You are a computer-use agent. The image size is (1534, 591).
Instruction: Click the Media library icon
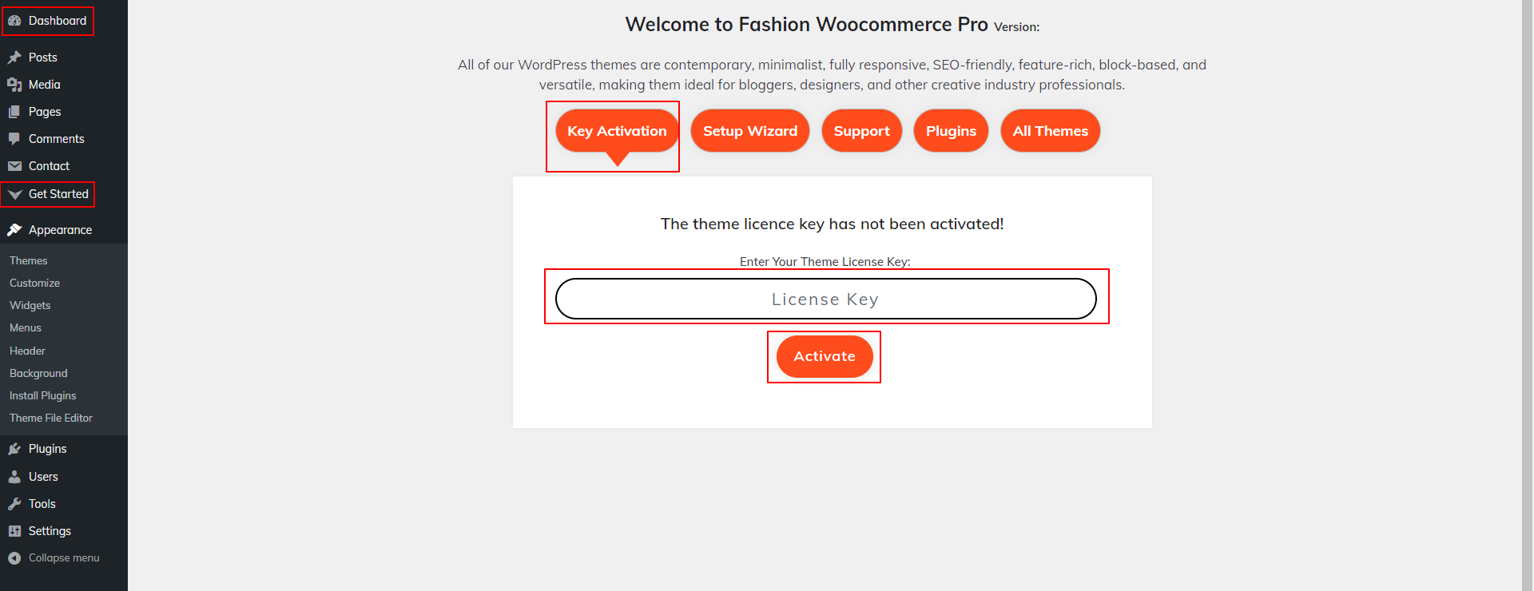click(x=14, y=85)
